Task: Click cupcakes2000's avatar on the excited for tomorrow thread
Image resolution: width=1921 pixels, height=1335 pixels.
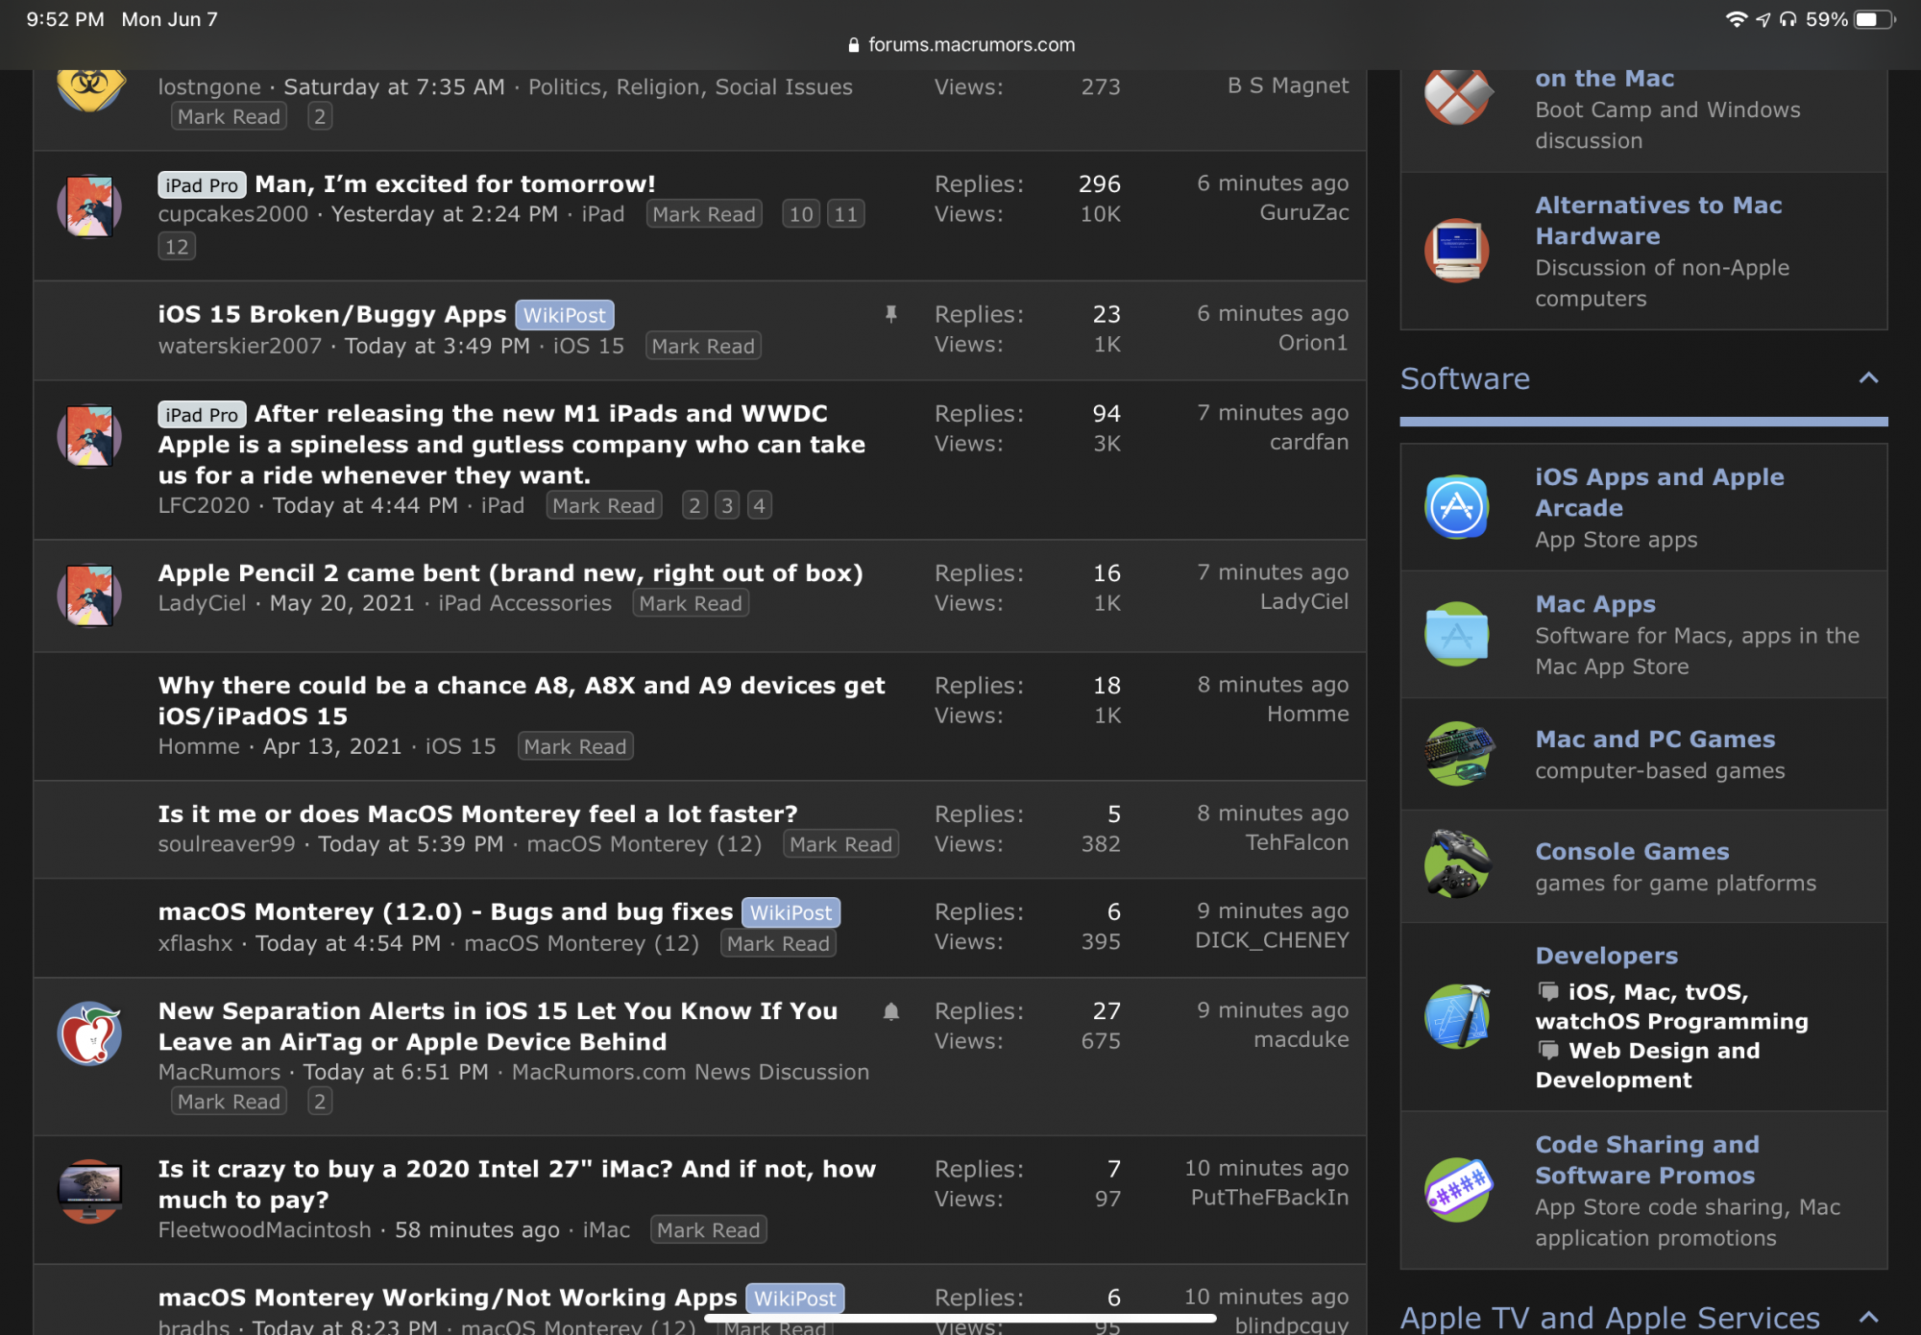Action: pos(89,206)
